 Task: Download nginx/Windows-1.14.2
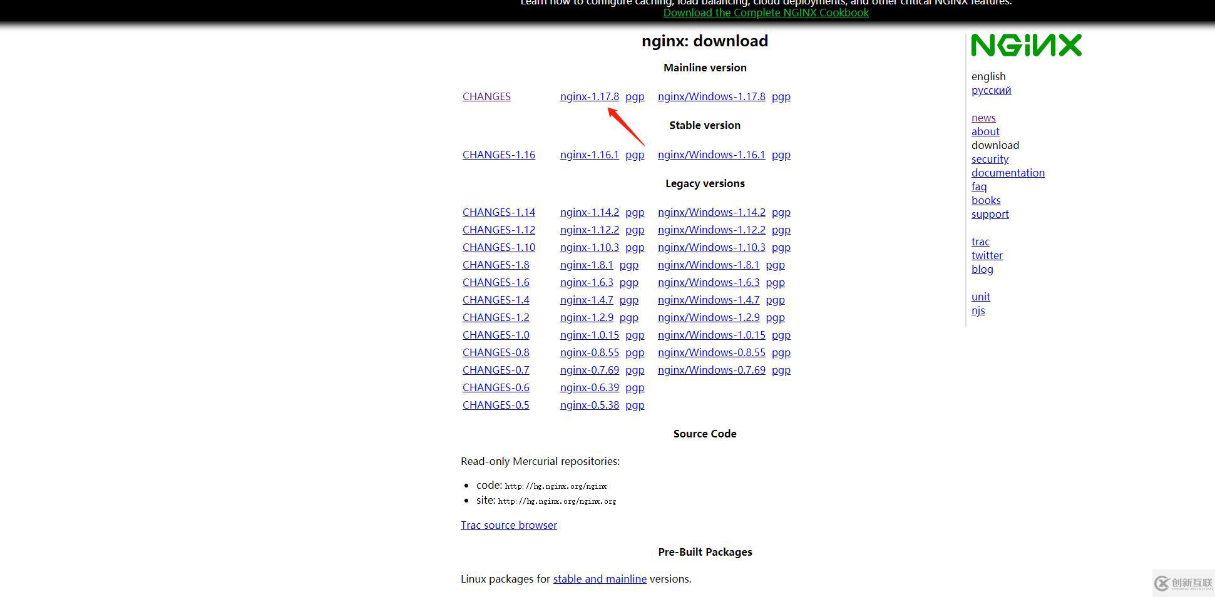712,212
